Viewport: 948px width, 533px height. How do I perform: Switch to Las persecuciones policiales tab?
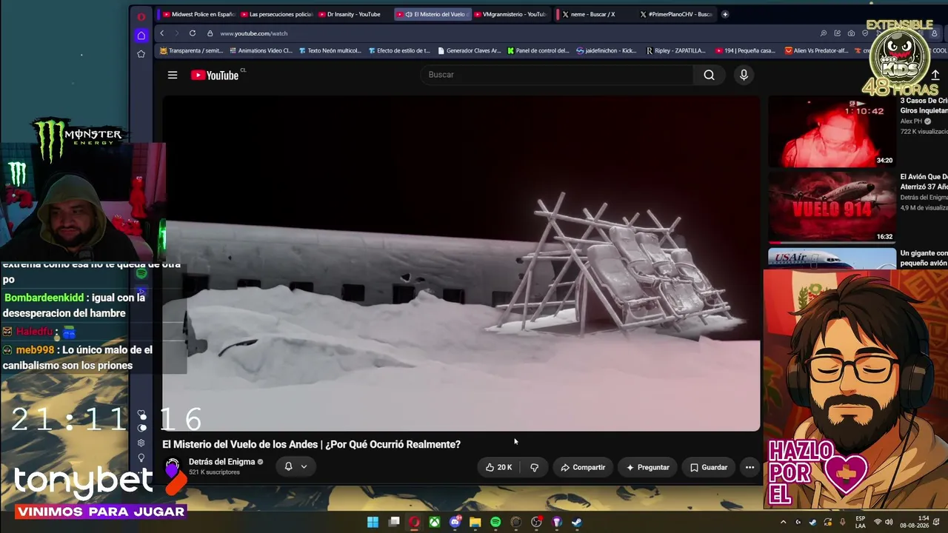(x=277, y=14)
